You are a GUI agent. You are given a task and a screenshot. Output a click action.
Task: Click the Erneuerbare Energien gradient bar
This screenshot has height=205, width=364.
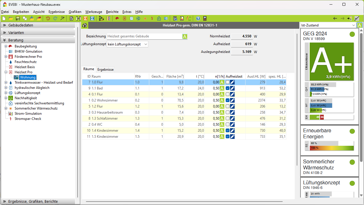click(x=329, y=148)
